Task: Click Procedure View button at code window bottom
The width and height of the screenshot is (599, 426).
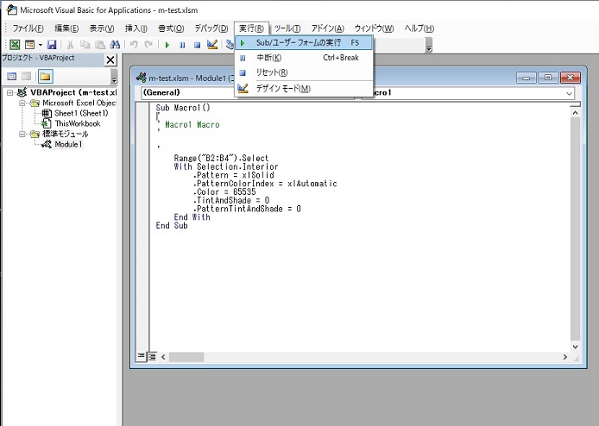Action: click(x=141, y=356)
